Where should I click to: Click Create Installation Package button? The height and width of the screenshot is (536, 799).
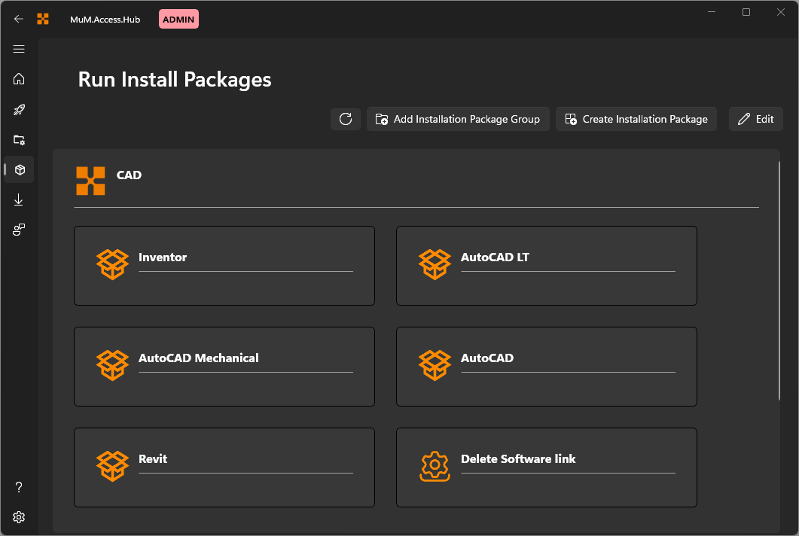coord(636,119)
